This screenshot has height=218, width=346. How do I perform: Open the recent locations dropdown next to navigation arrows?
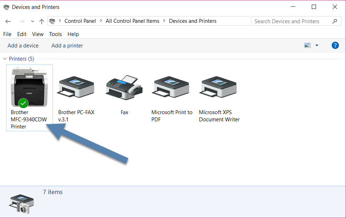32,21
